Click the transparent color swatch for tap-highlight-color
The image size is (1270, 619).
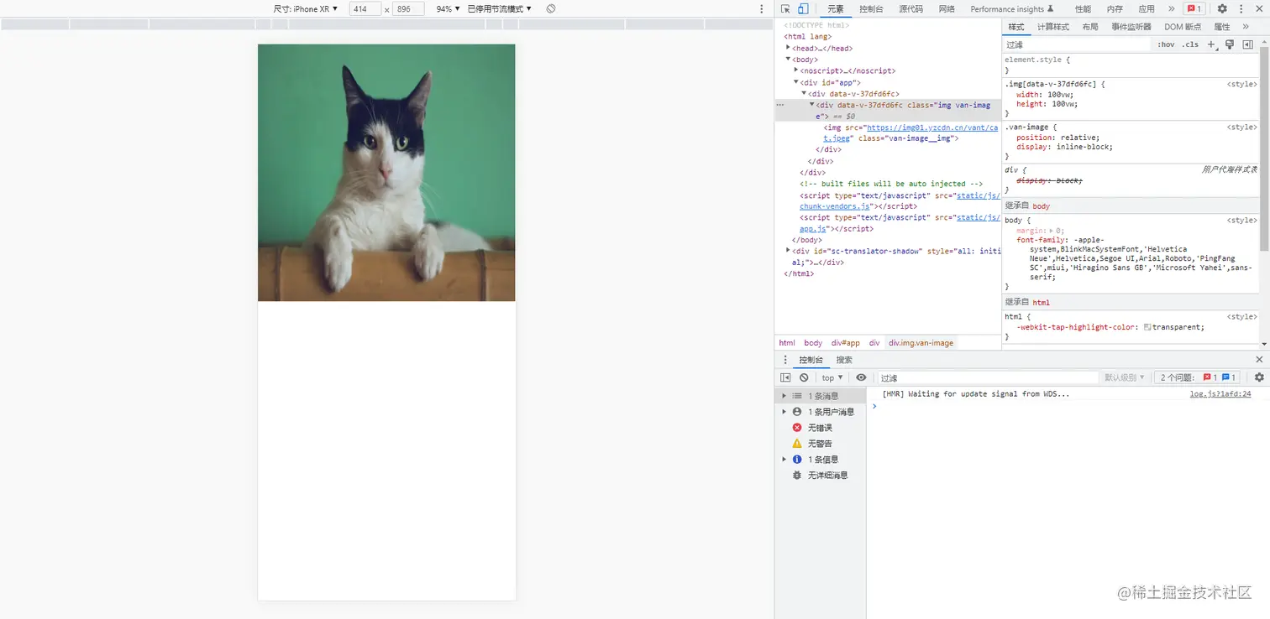click(x=1147, y=328)
